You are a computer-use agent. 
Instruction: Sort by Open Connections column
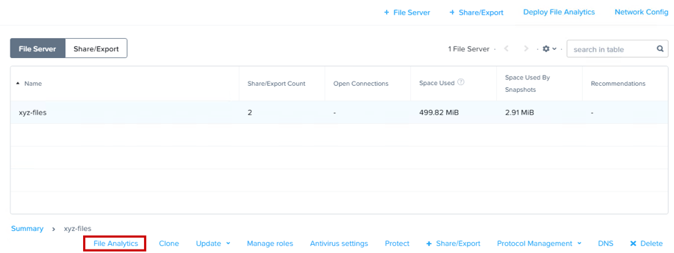click(361, 84)
